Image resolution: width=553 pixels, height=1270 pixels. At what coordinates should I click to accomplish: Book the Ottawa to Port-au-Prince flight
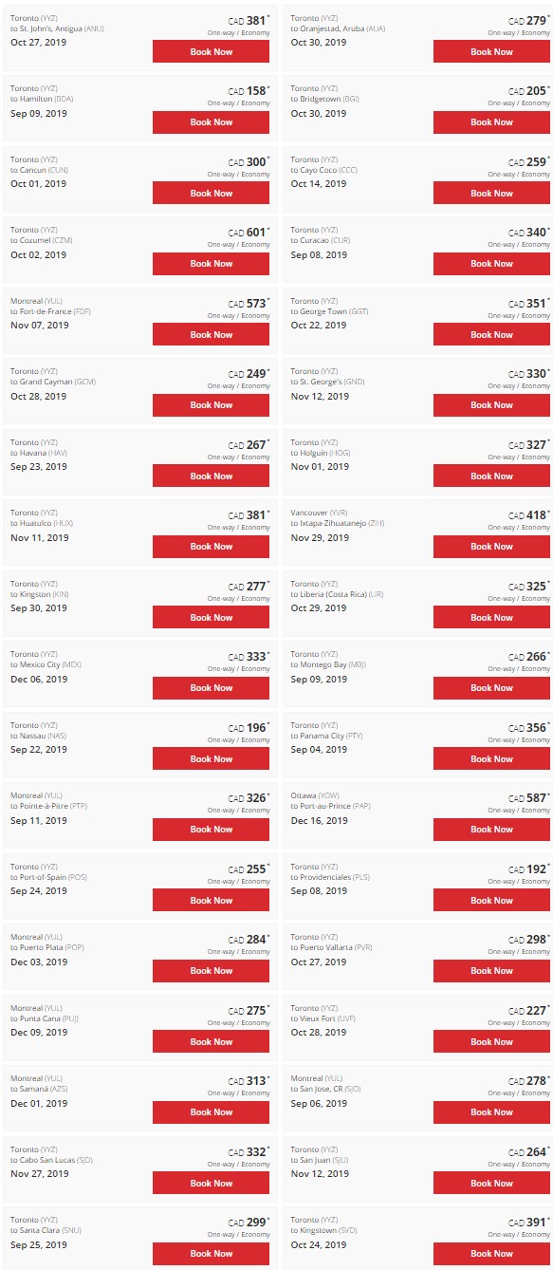pyautogui.click(x=491, y=830)
